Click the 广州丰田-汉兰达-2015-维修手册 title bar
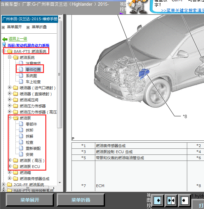 click(30, 19)
